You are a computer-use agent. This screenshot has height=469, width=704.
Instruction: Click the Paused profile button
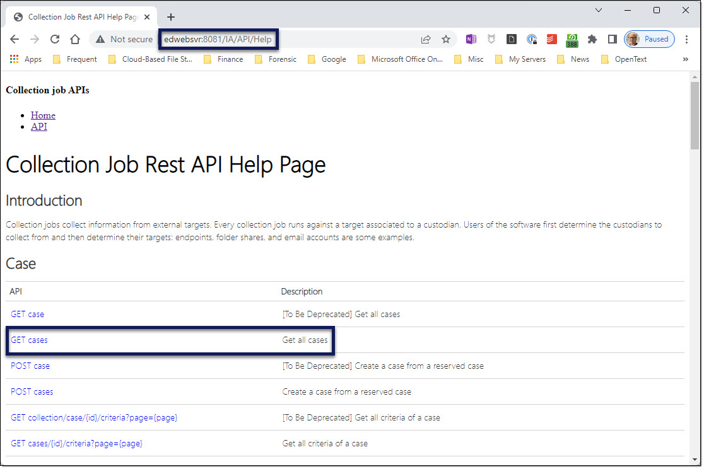tap(650, 40)
